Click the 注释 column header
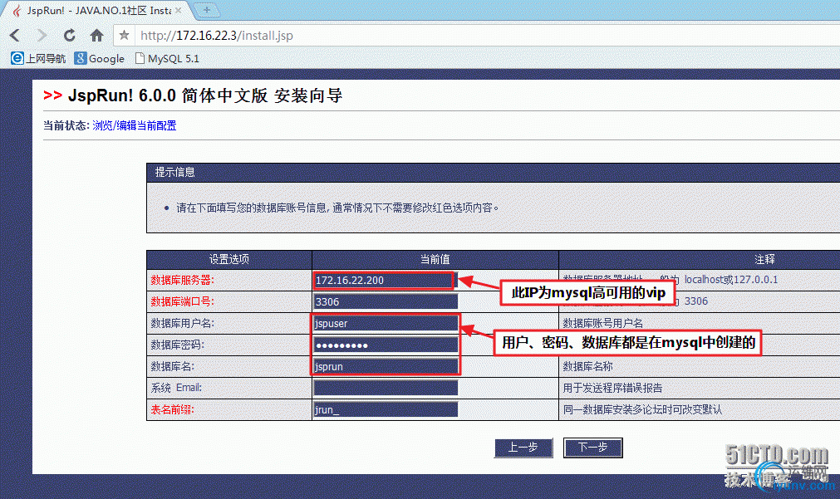The height and width of the screenshot is (499, 840). pyautogui.click(x=764, y=259)
